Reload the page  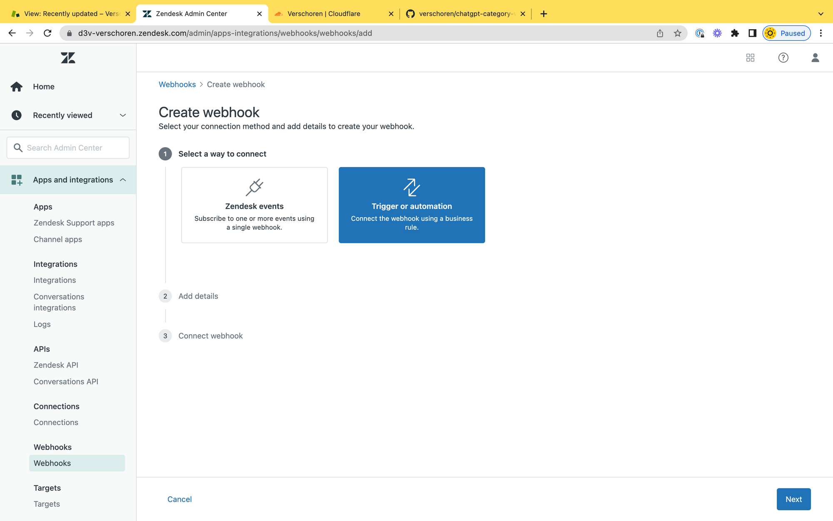pyautogui.click(x=47, y=33)
